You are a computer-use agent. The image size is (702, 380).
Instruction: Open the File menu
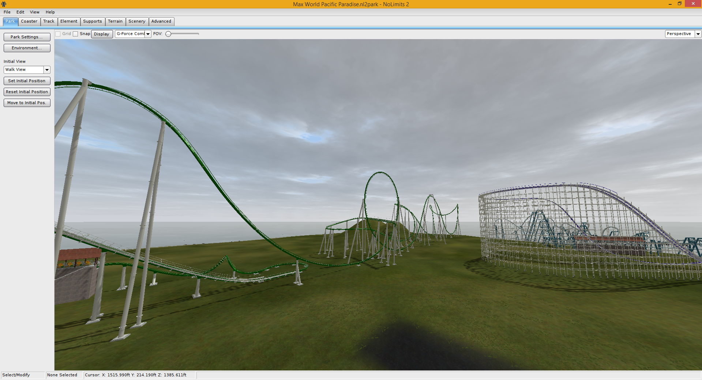[x=7, y=12]
